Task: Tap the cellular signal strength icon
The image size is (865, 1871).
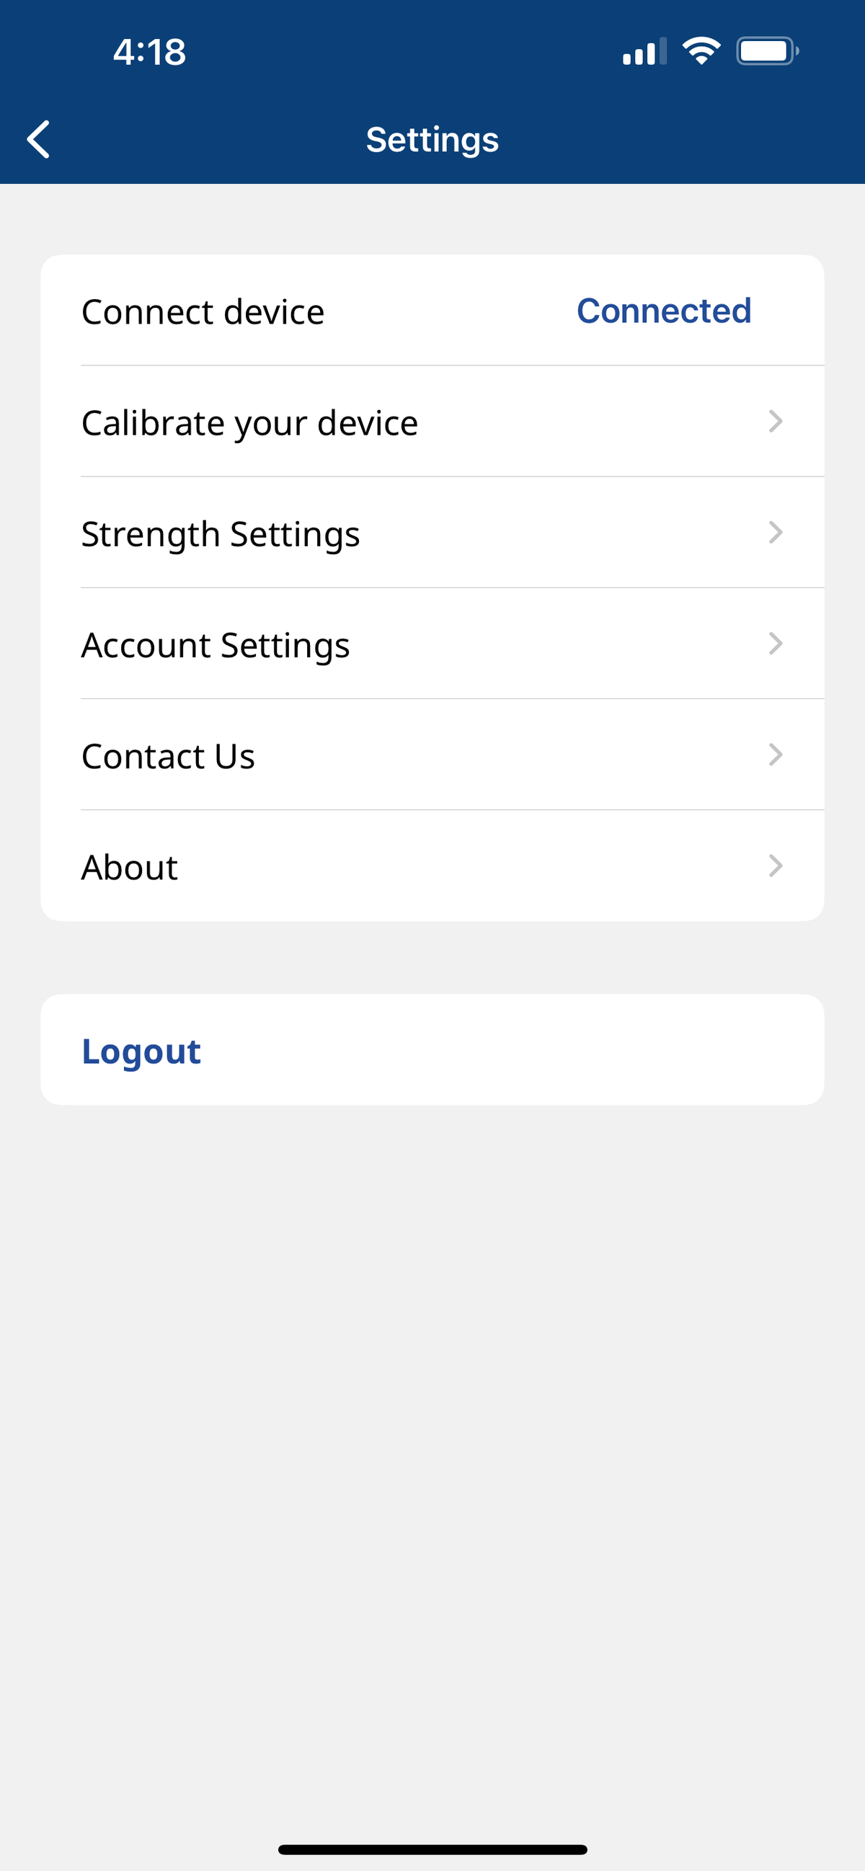Action: (644, 53)
